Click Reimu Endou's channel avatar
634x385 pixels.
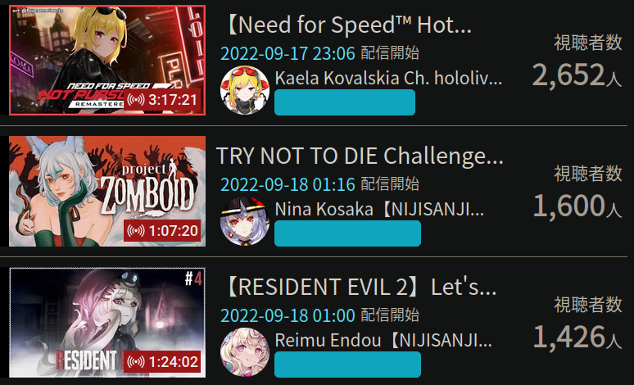point(245,352)
